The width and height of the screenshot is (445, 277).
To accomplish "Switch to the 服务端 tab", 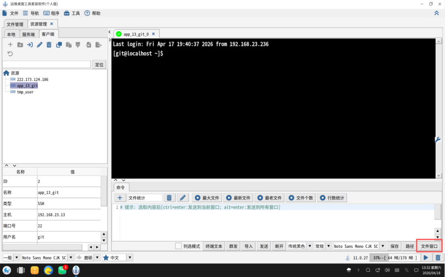I will tap(28, 34).
